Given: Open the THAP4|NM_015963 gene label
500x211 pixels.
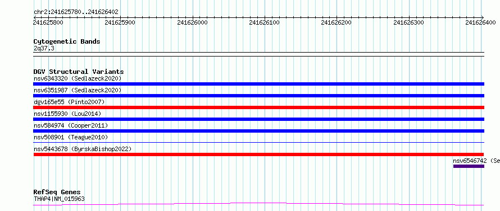Looking at the screenshot, I should click(x=59, y=199).
